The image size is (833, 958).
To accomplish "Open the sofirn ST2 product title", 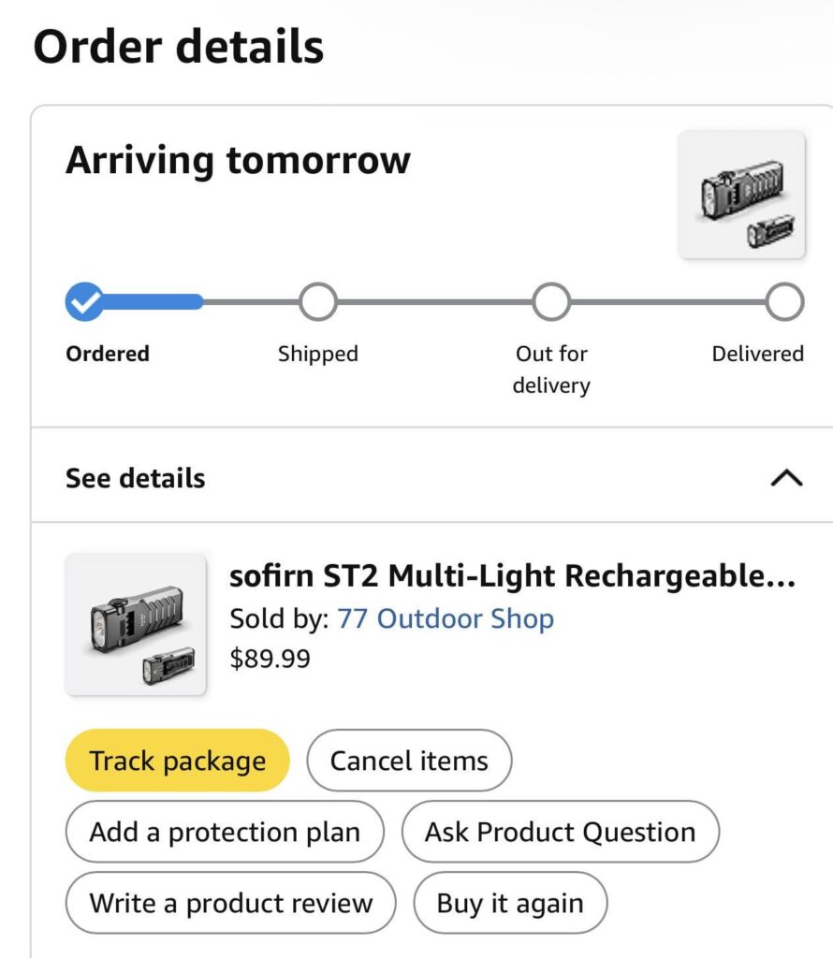I will click(513, 576).
